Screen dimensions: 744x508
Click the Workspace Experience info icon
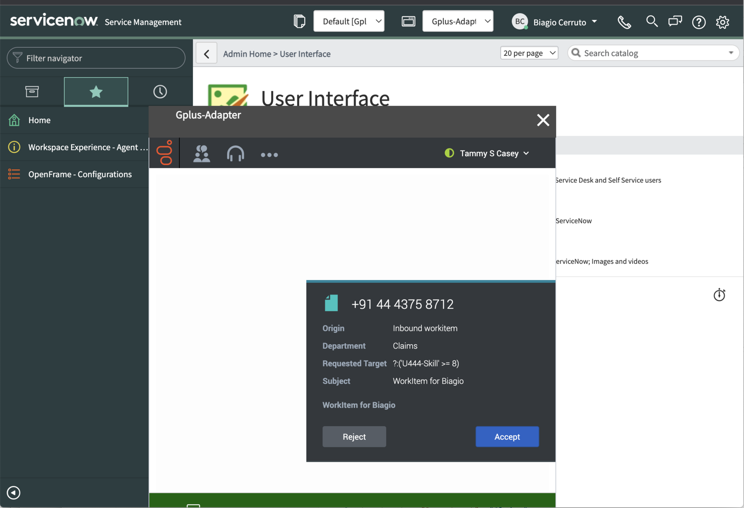(14, 147)
